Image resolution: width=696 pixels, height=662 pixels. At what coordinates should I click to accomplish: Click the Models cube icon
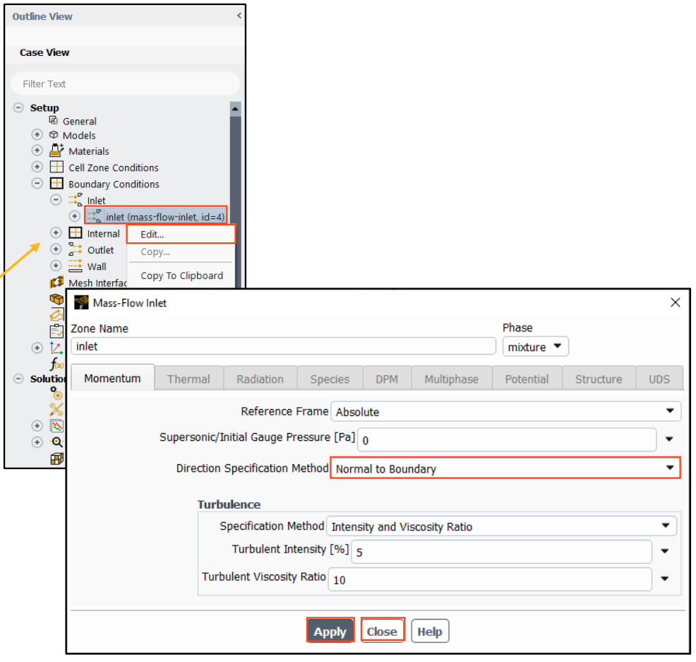pyautogui.click(x=54, y=135)
